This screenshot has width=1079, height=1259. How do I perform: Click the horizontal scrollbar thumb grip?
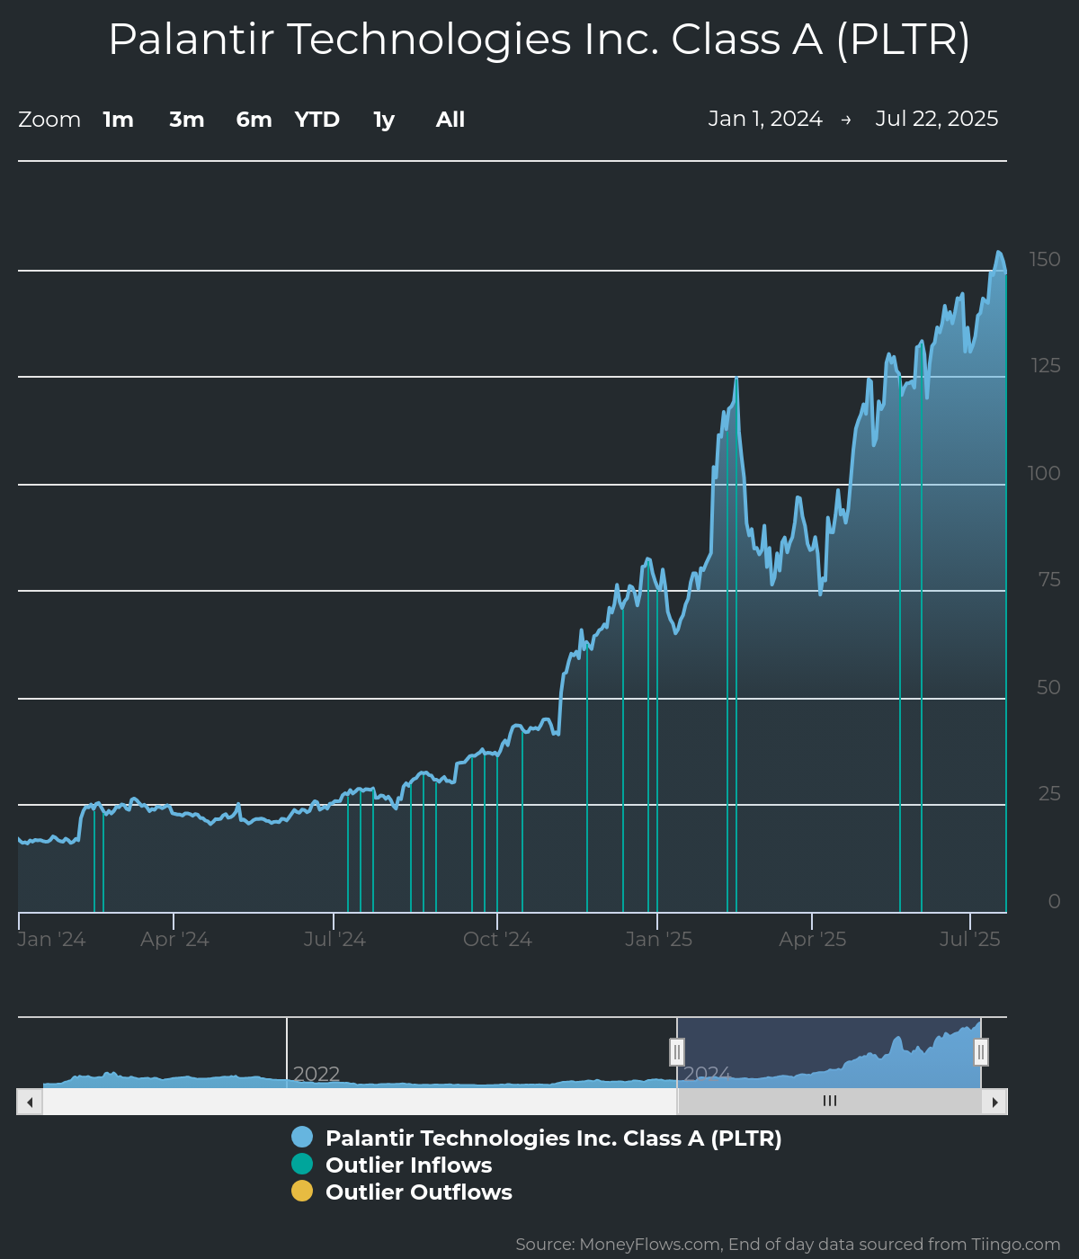click(829, 1102)
